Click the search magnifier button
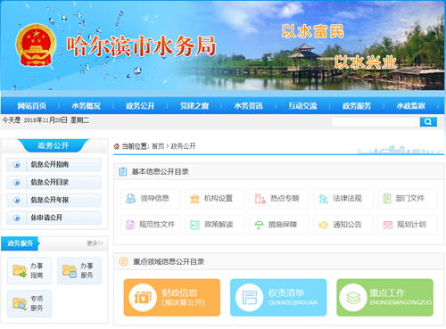This screenshot has width=446, height=329. coord(428,121)
